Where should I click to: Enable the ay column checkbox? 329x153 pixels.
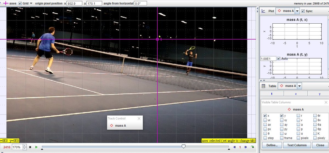click(282, 125)
